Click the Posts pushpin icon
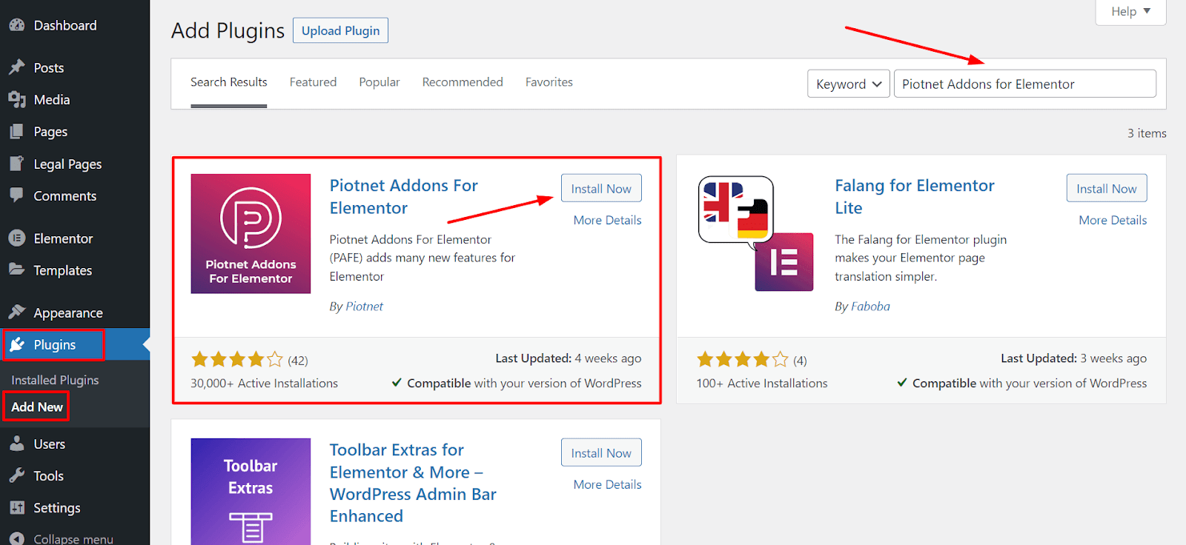The height and width of the screenshot is (545, 1186). (x=16, y=67)
